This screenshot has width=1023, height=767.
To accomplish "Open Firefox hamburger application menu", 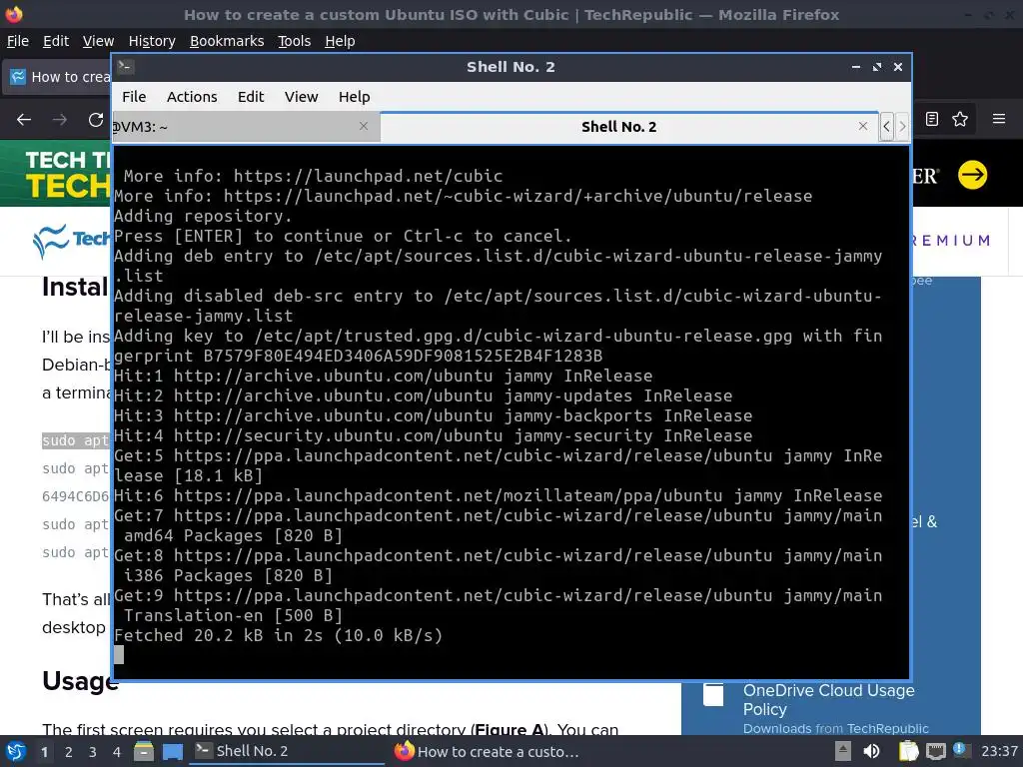I will pos(999,119).
